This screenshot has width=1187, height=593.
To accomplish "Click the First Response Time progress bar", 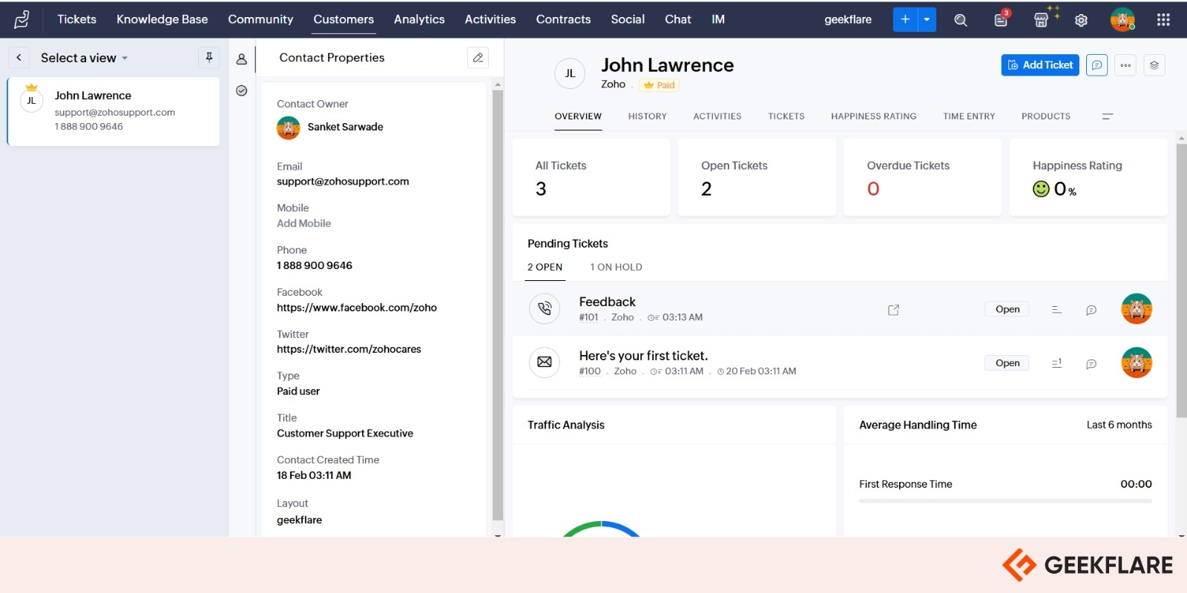I will pyautogui.click(x=1005, y=501).
